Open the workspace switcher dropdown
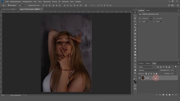The image size is (180, 101). 173,5
